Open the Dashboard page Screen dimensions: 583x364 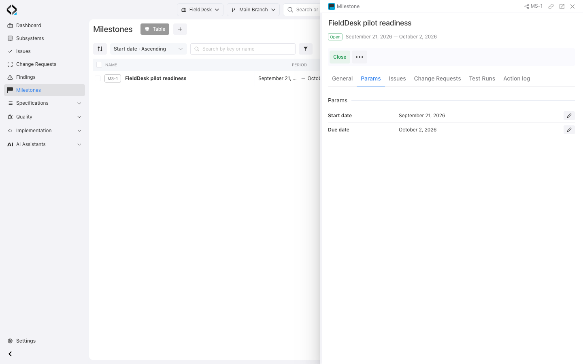[x=45, y=25]
